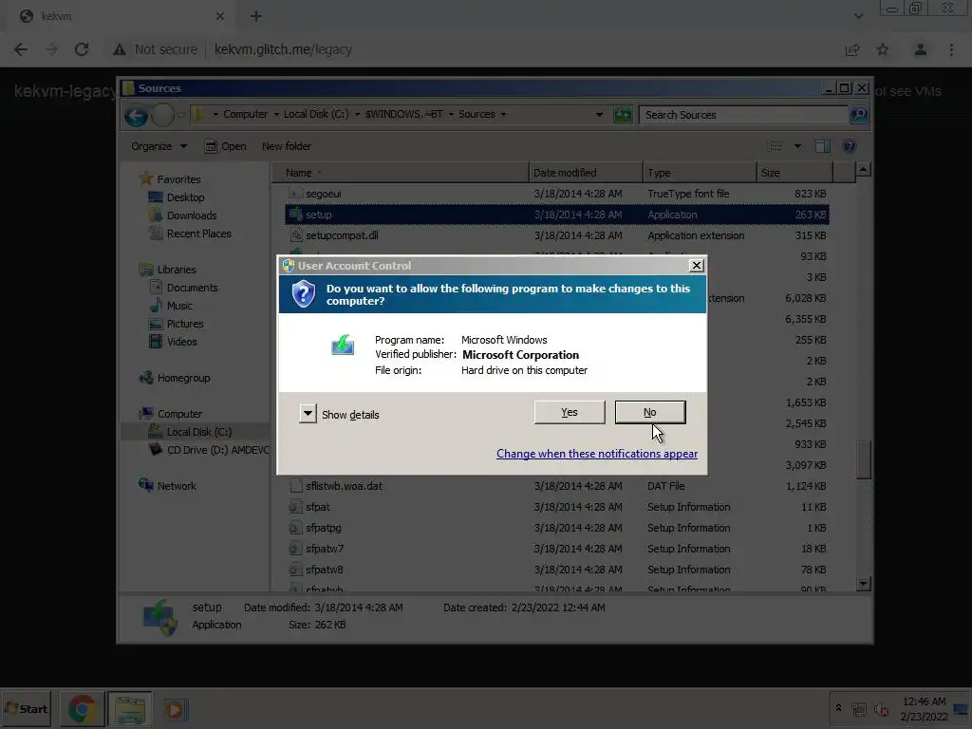Select the sflistwb.woa.dat file

(x=557, y=486)
